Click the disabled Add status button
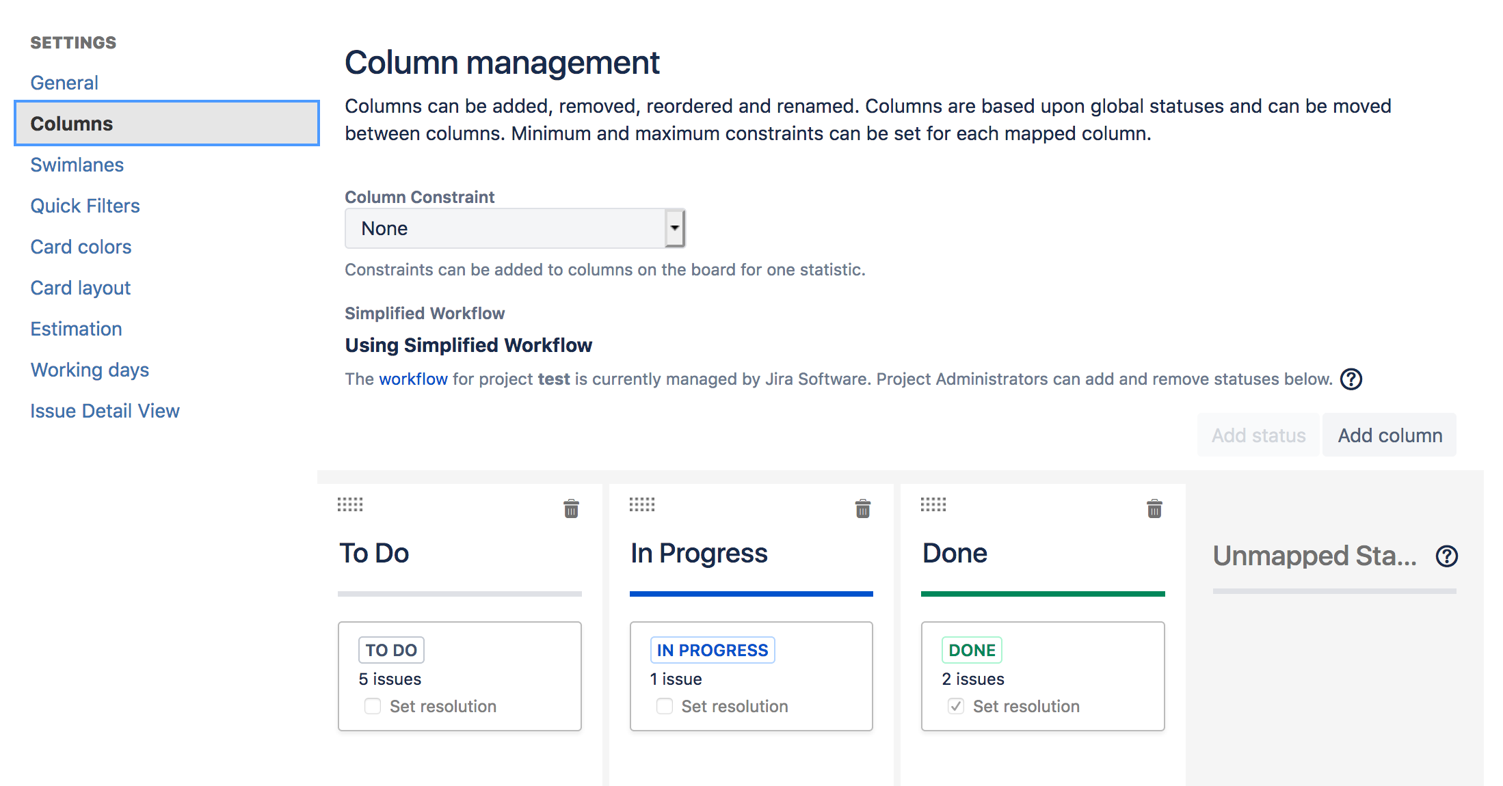 (x=1258, y=435)
